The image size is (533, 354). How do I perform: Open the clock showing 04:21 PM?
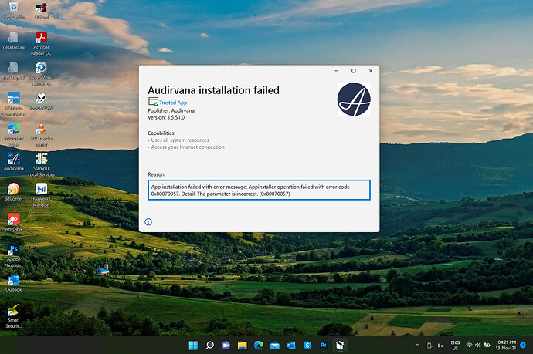[506, 346]
